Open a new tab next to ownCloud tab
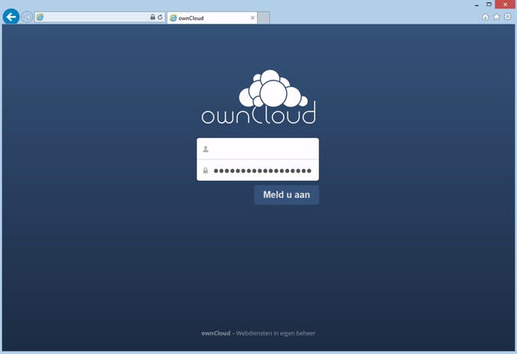The width and height of the screenshot is (517, 354). click(x=263, y=18)
